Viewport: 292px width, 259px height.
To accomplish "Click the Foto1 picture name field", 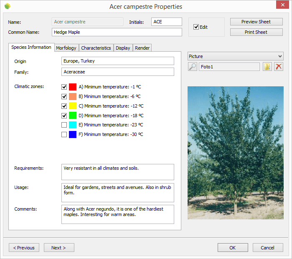I will [x=229, y=67].
